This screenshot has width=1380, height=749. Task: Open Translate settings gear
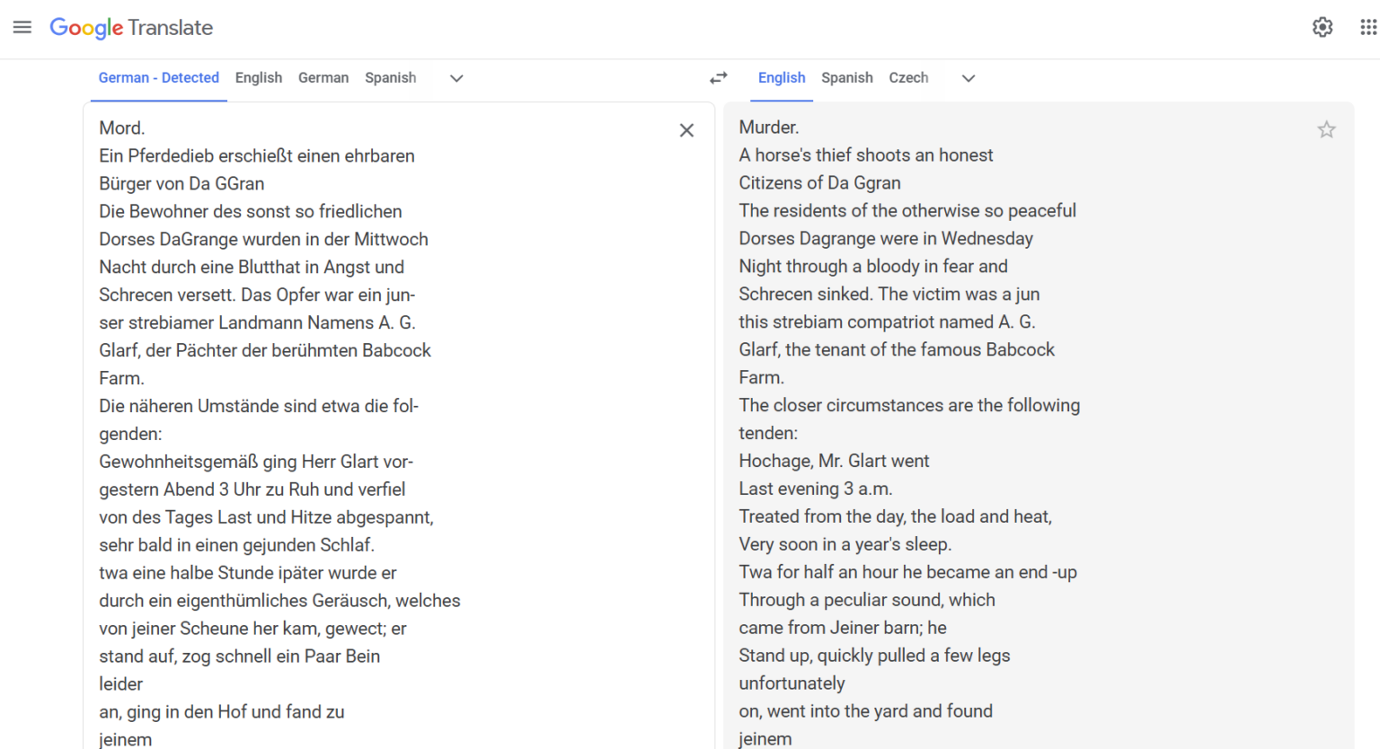[x=1322, y=27]
